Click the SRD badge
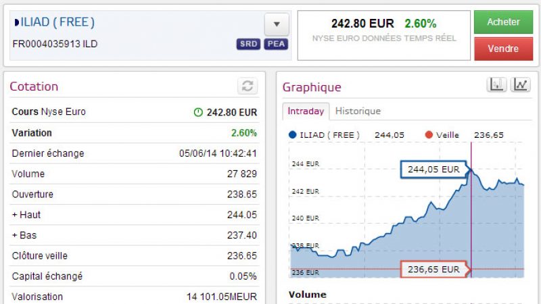This screenshot has width=541, height=304. (248, 45)
